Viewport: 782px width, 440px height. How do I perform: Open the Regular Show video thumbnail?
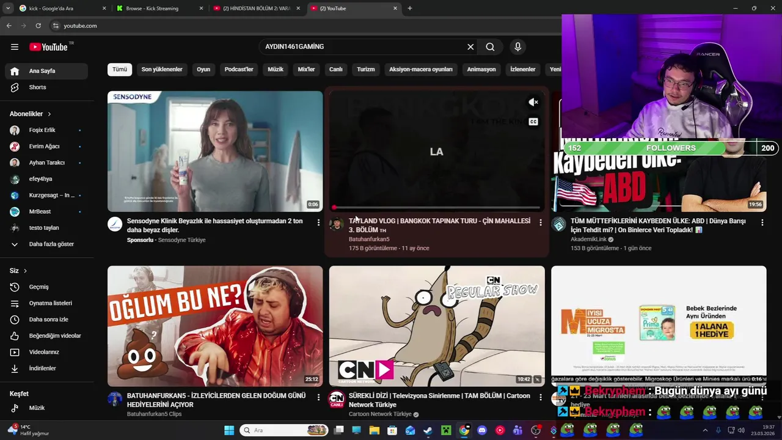(437, 326)
